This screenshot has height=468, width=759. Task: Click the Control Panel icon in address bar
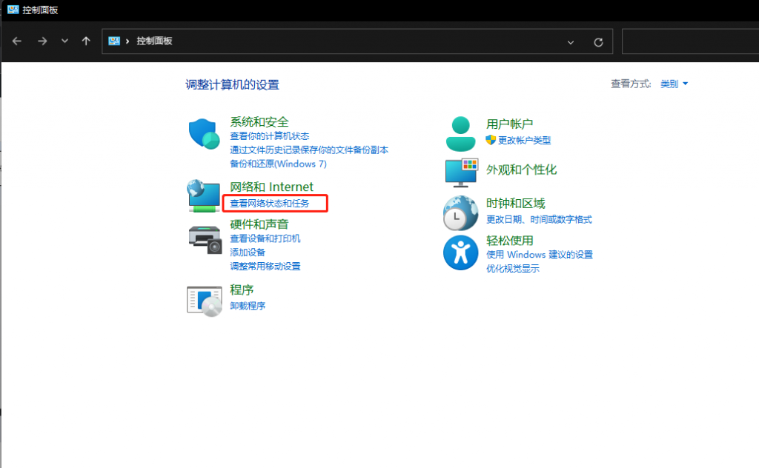click(x=113, y=41)
